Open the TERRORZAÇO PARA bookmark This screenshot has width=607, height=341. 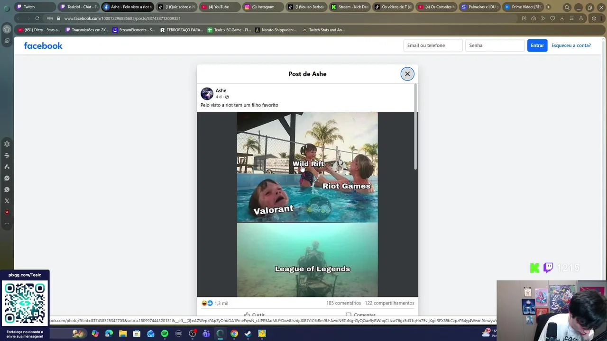pos(182,30)
